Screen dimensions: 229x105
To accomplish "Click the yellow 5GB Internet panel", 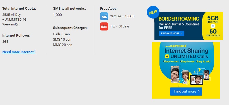I will tap(213, 26).
